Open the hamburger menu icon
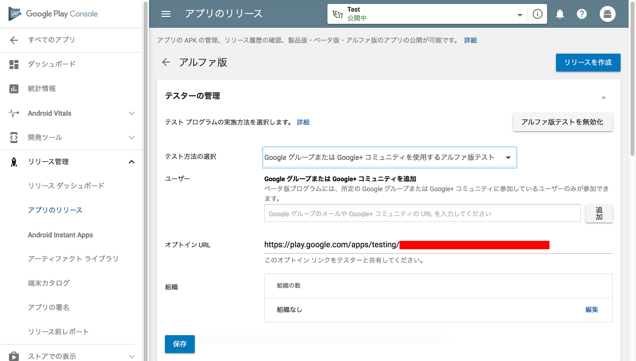 pos(166,14)
